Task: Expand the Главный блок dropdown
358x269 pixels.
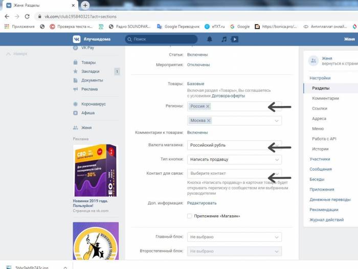Action: point(234,237)
